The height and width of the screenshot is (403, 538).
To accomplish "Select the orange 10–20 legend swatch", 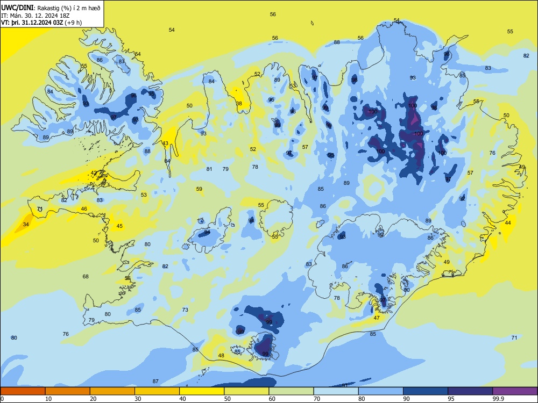I will [x=68, y=391].
